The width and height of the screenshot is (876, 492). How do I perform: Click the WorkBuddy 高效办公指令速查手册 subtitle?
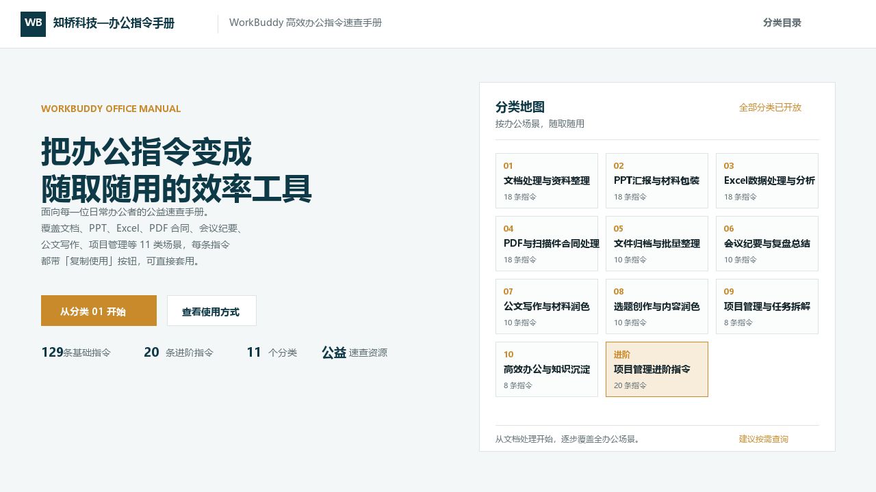pyautogui.click(x=305, y=23)
